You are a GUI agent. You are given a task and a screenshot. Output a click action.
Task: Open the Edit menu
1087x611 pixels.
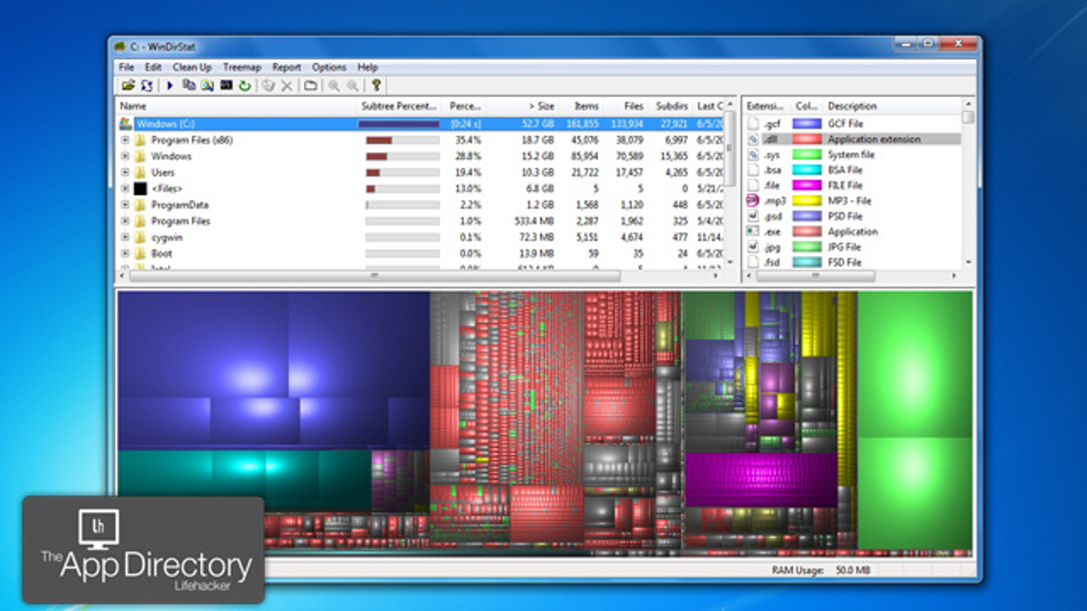(153, 67)
